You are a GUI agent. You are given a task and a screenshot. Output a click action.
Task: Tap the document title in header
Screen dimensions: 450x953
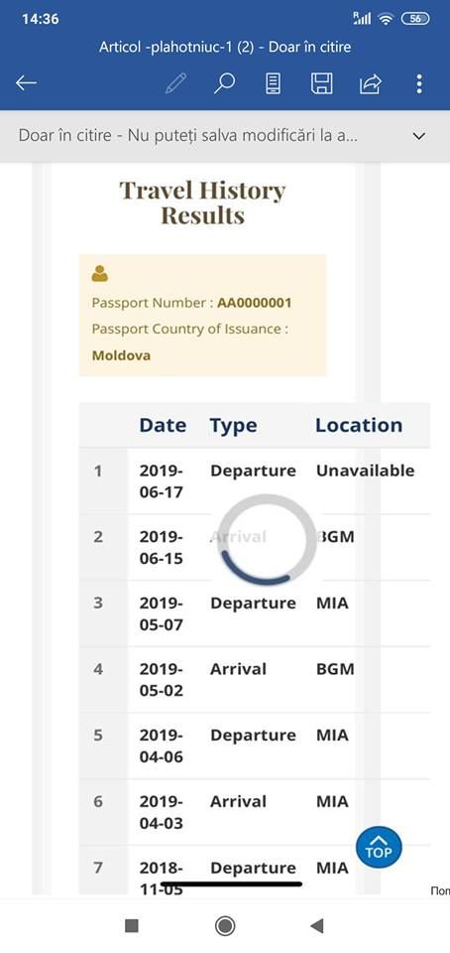click(225, 48)
